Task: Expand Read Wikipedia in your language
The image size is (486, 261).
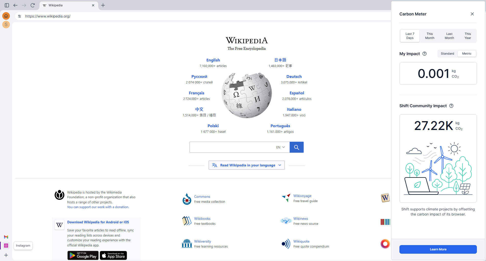Action: pyautogui.click(x=247, y=165)
